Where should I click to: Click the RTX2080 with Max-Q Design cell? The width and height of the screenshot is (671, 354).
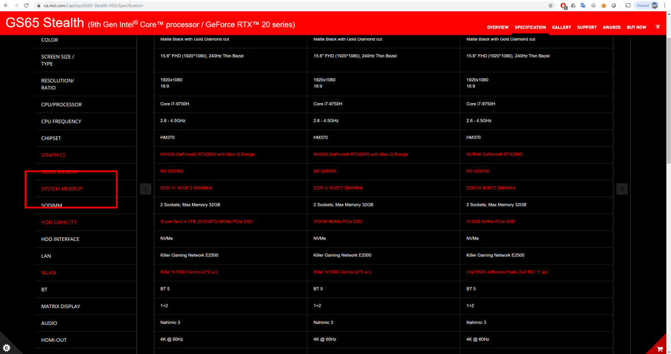pyautogui.click(x=207, y=154)
